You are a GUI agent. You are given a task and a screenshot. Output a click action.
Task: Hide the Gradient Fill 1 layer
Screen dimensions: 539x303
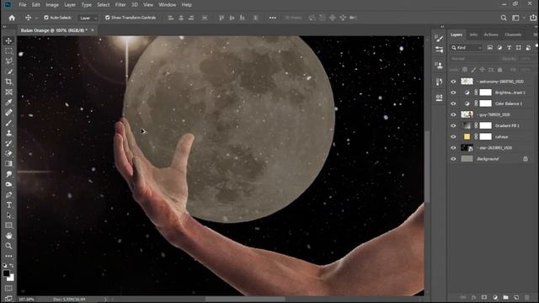click(453, 125)
